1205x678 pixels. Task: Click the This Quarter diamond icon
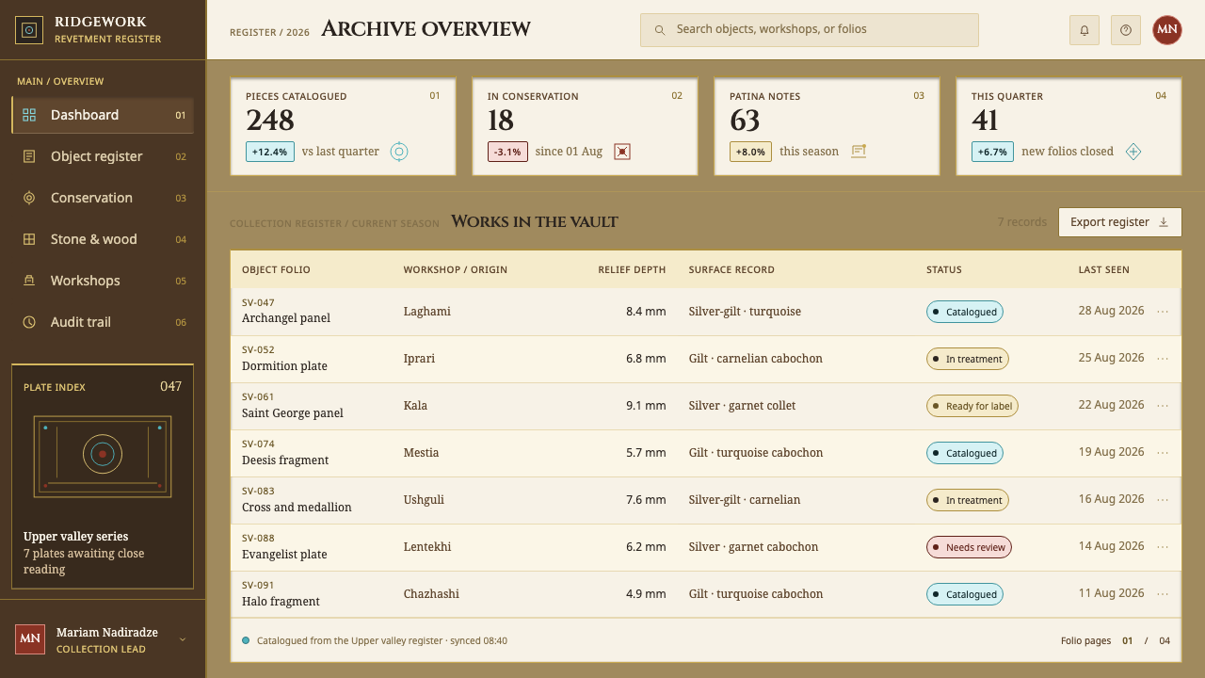tap(1133, 152)
